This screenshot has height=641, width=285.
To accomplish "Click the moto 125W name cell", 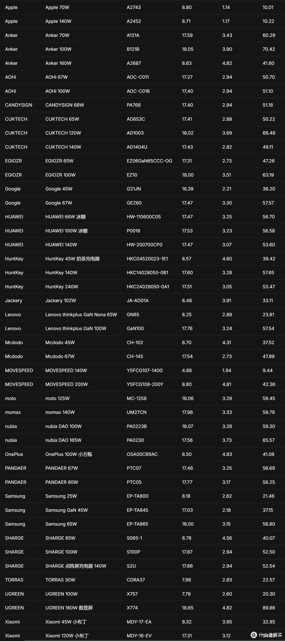I will [58, 399].
